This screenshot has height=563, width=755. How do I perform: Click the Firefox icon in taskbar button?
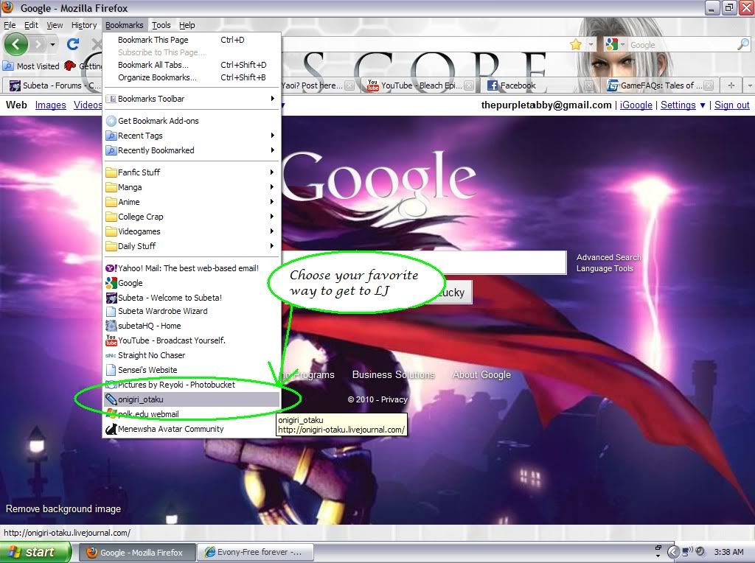(x=92, y=553)
